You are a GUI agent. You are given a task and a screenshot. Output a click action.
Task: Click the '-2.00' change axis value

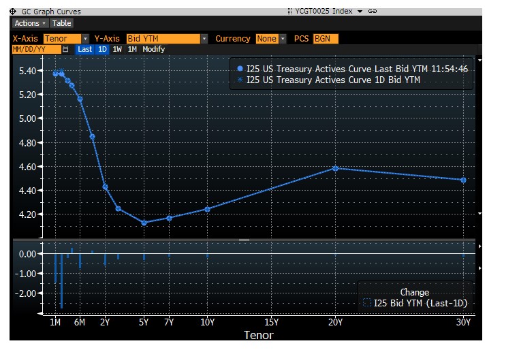tap(25, 293)
